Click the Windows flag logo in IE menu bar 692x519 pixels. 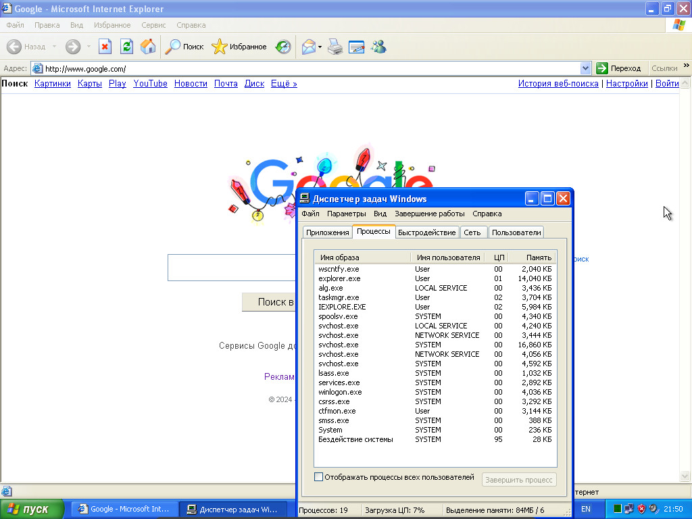678,25
